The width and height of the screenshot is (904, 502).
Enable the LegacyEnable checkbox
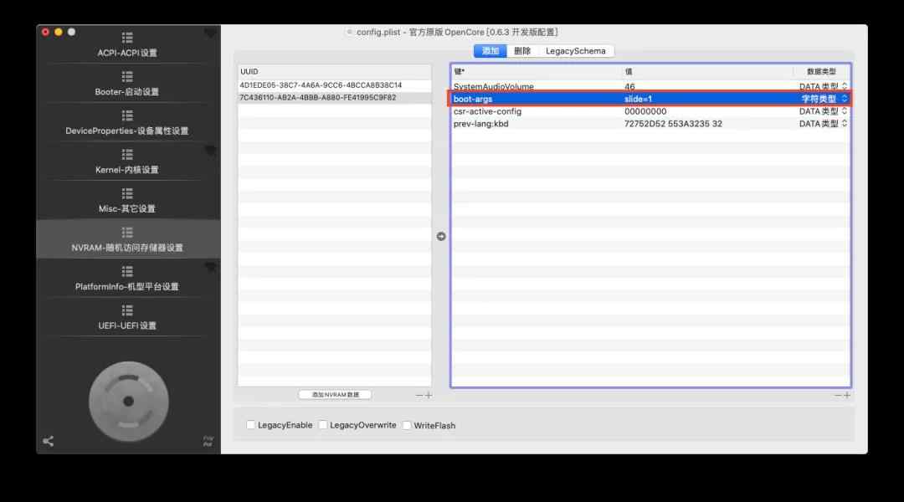[251, 425]
